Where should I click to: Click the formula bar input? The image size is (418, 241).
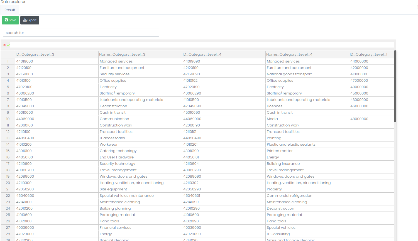[202, 45]
